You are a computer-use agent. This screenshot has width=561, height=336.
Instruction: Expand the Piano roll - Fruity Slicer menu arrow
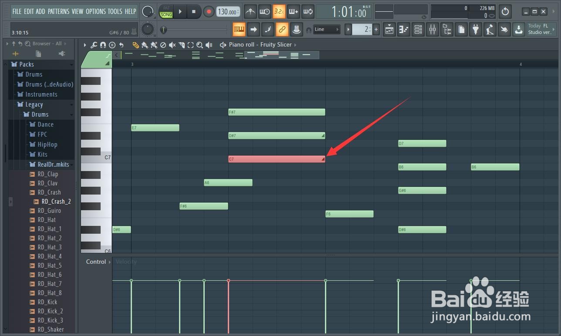pos(295,44)
